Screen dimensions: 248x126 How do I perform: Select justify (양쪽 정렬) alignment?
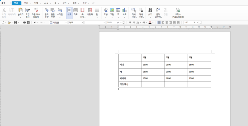[159, 23]
